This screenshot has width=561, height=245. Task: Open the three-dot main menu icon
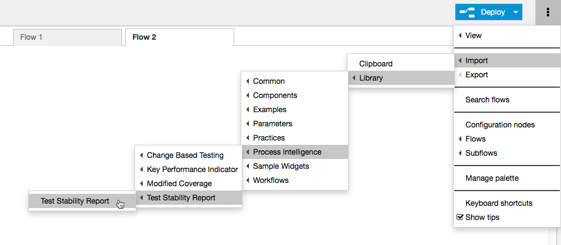coord(548,13)
